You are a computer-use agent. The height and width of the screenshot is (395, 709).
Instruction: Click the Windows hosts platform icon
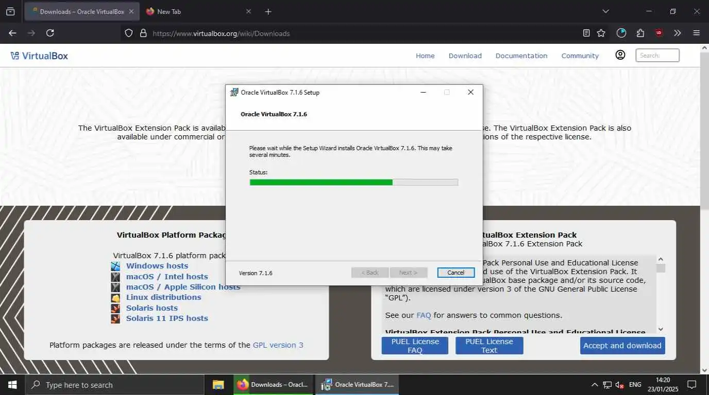click(x=115, y=266)
